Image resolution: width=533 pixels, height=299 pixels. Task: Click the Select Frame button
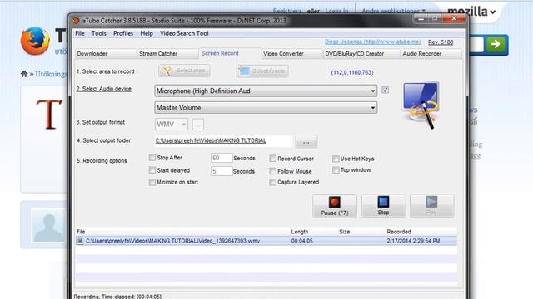point(262,71)
